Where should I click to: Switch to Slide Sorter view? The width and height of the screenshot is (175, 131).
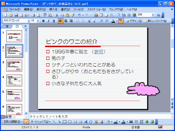(x=6, y=117)
